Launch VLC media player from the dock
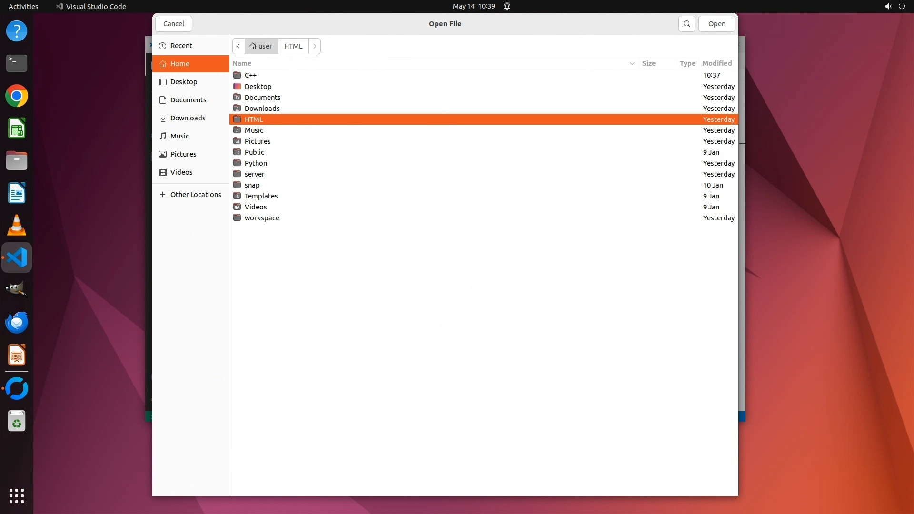Viewport: 914px width, 514px height. [17, 226]
